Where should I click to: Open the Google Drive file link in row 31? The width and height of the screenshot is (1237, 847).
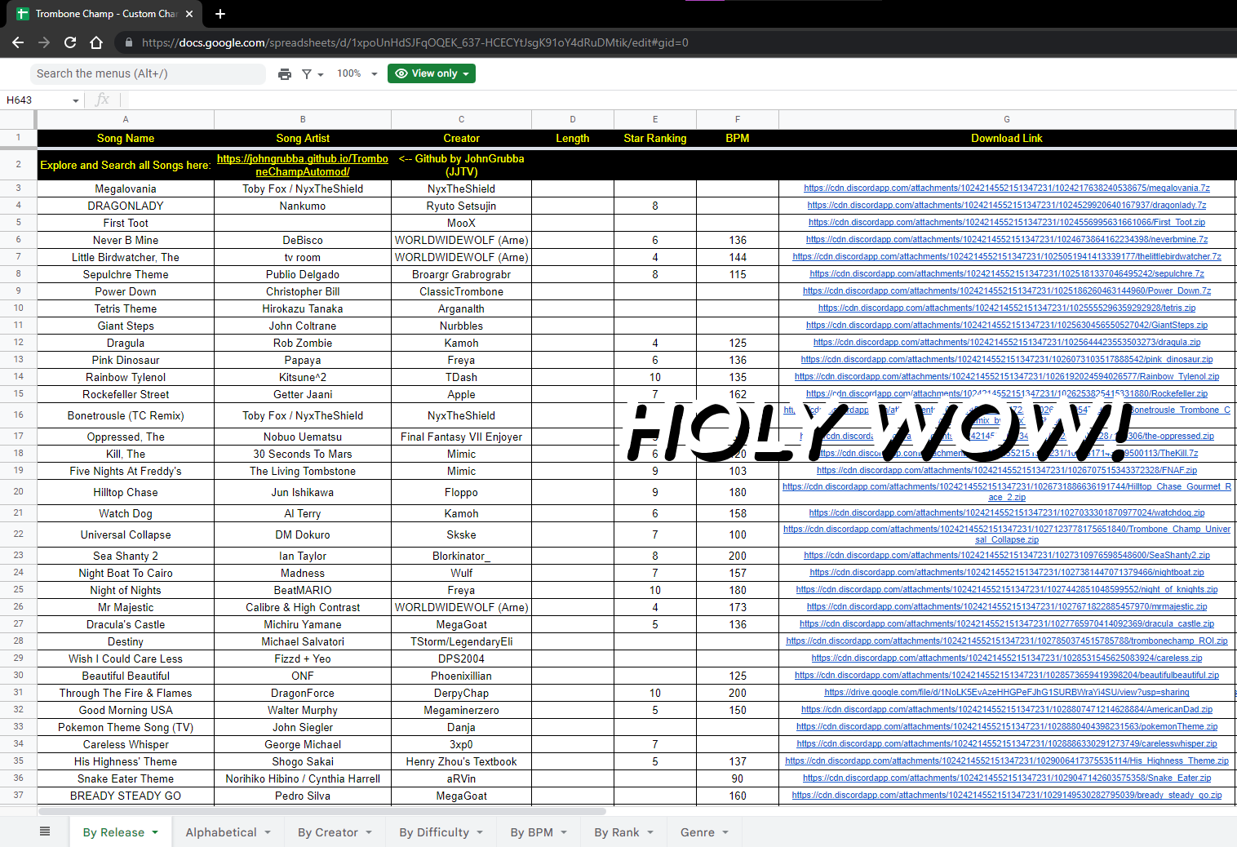tap(1007, 692)
